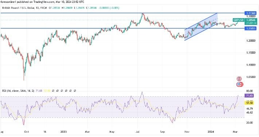
Task: Click the 1.05000 price axis label
Action: [x=251, y=77]
